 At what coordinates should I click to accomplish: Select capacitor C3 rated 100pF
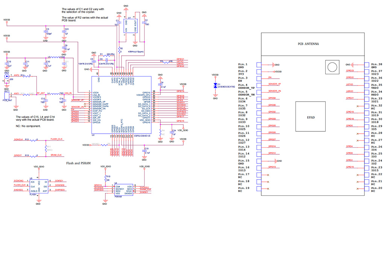point(46,32)
